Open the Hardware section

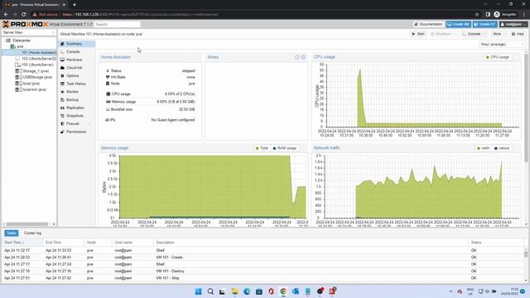click(x=74, y=60)
